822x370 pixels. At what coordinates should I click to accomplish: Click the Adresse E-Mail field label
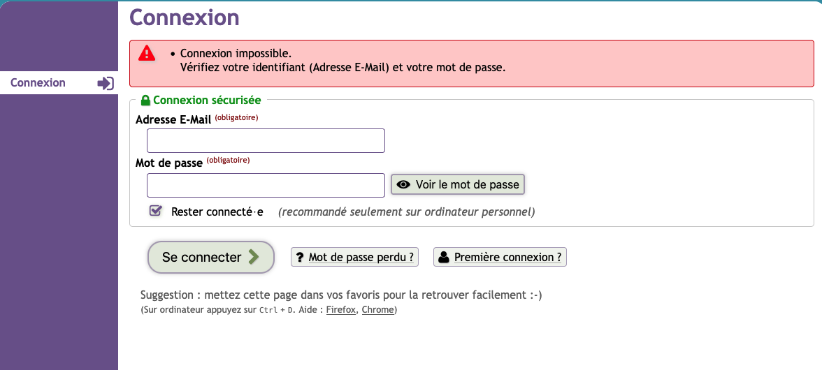[x=173, y=120]
